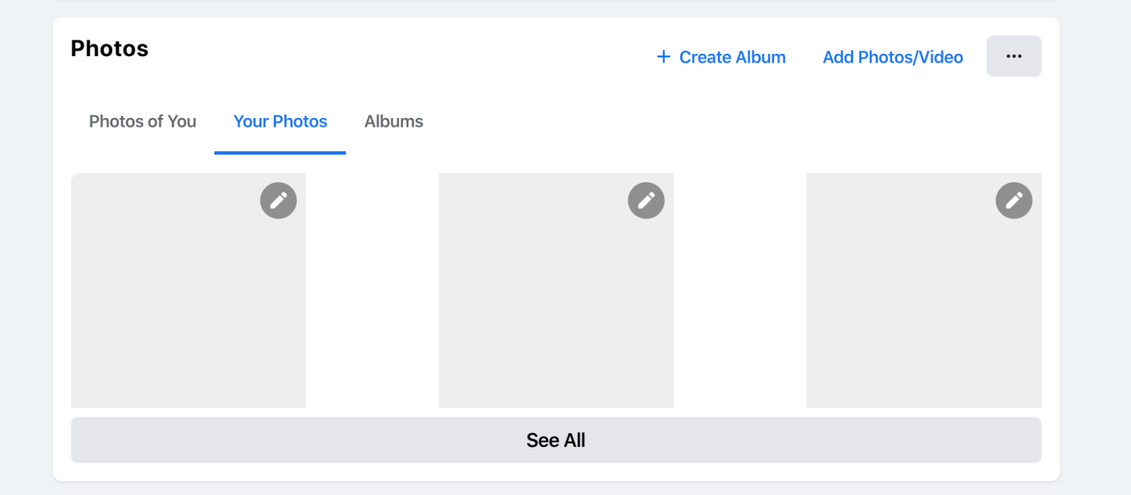
Task: Edit the first photo via pencil icon
Action: click(x=279, y=201)
